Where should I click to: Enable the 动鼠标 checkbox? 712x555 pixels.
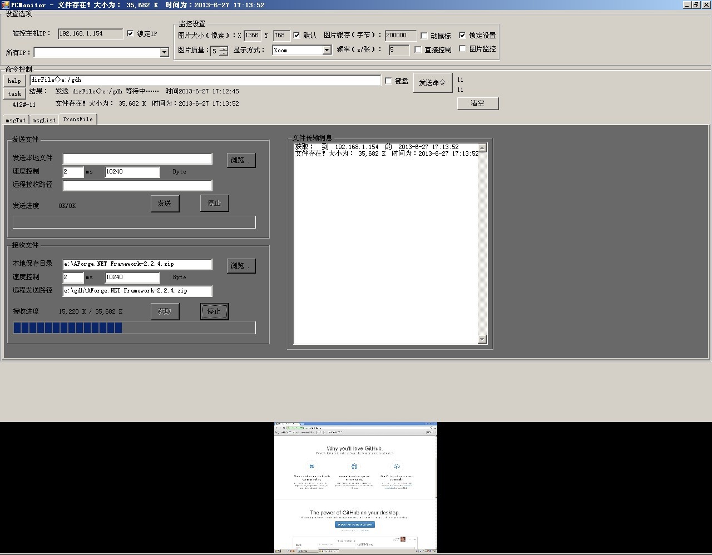click(x=424, y=36)
